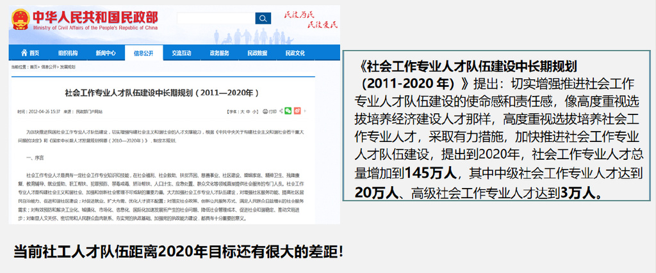This screenshot has width=656, height=273.
Task: Click the bold figure 20万人
Action: [x=375, y=192]
